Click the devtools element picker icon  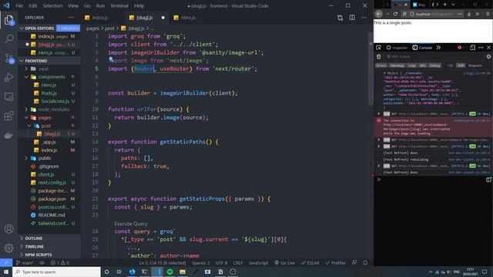(x=378, y=48)
